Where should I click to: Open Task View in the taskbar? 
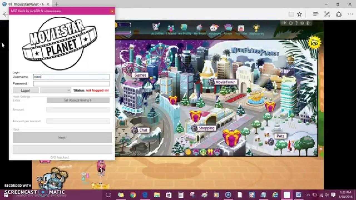108,195
